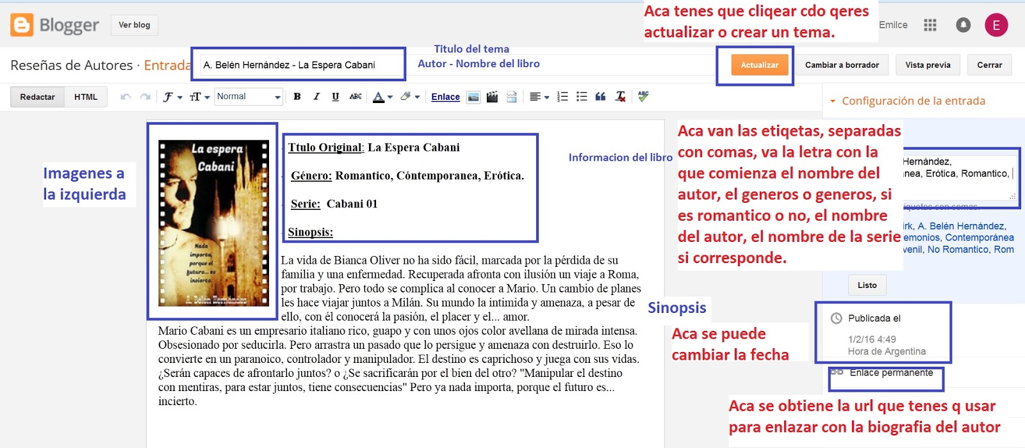Image resolution: width=1025 pixels, height=448 pixels.
Task: Apply blockquote formatting
Action: [x=600, y=97]
